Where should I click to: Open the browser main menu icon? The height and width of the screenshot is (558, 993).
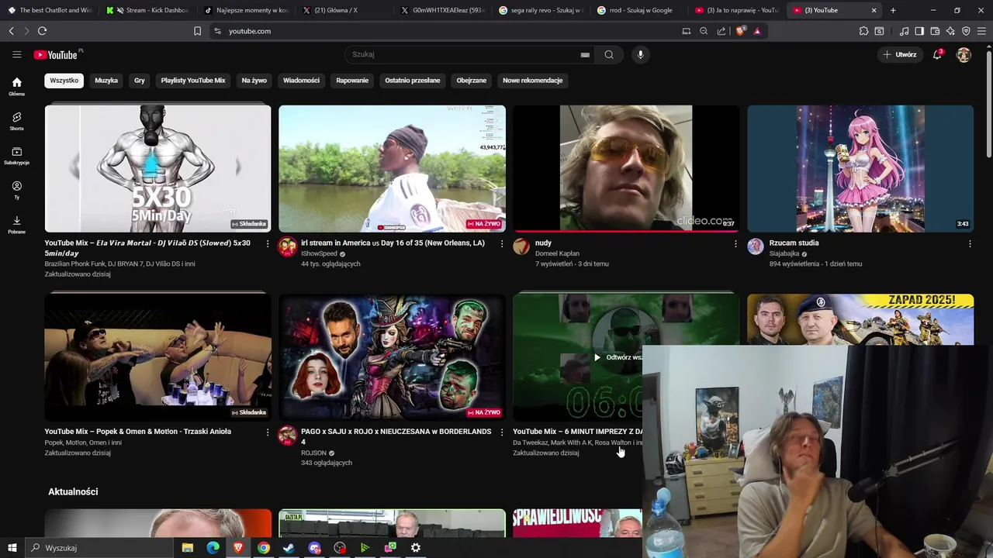click(x=982, y=31)
